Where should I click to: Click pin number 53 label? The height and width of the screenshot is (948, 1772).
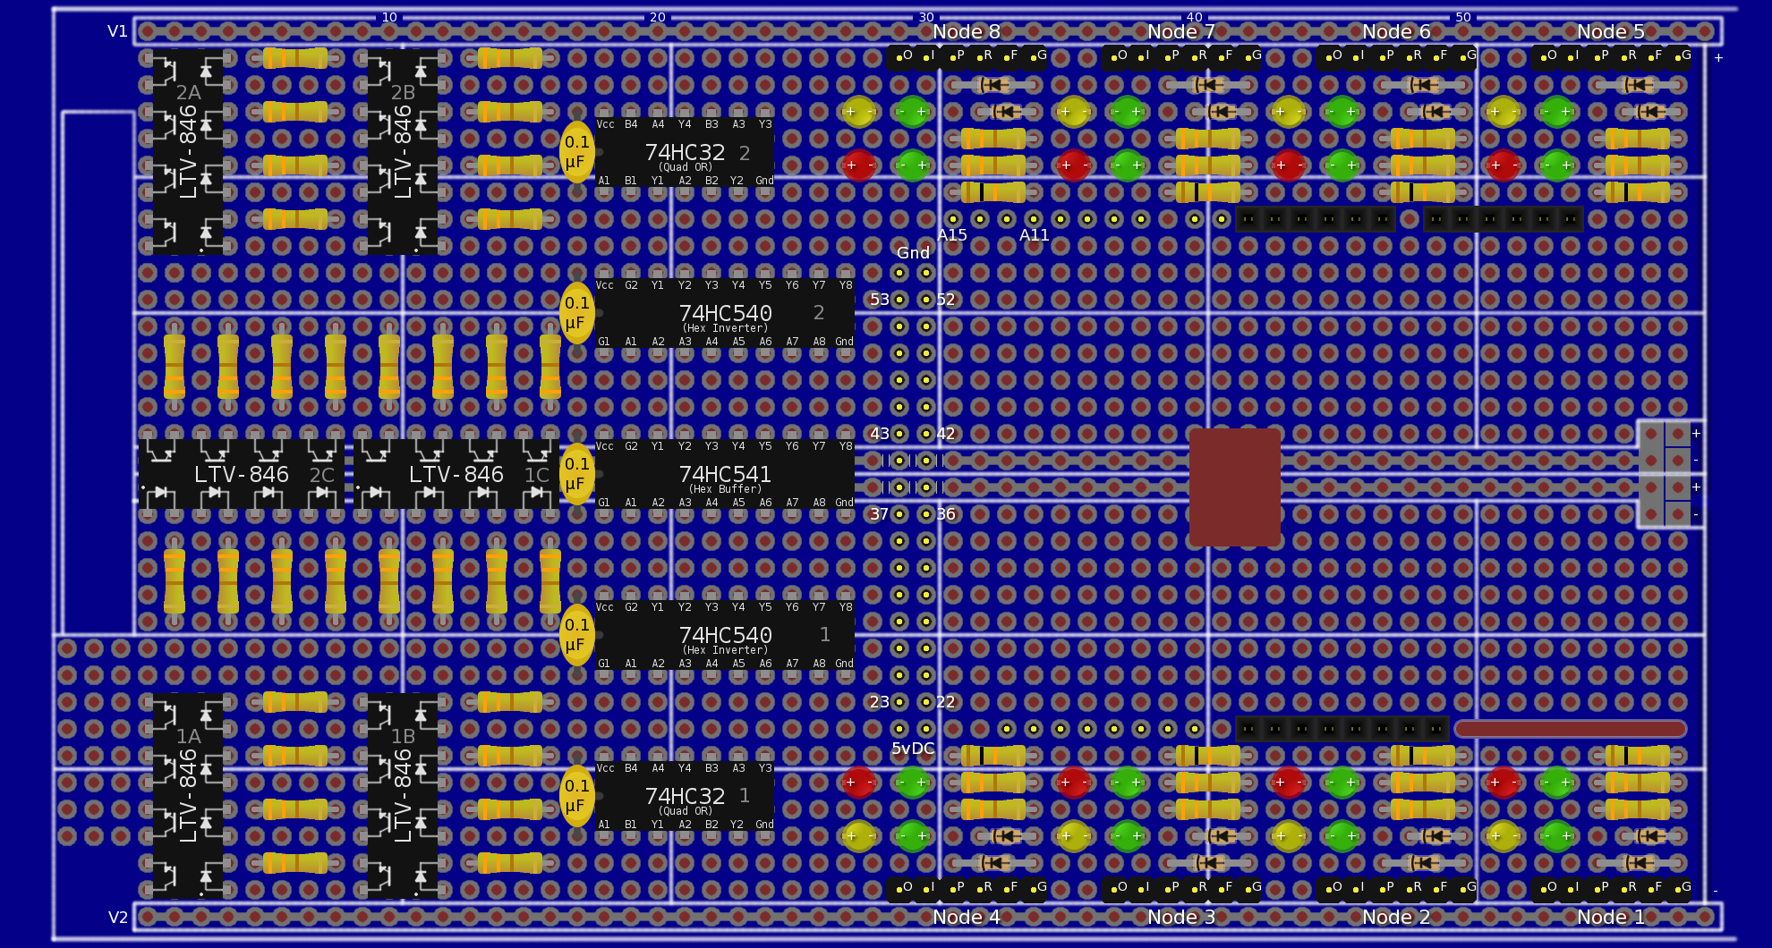880,300
